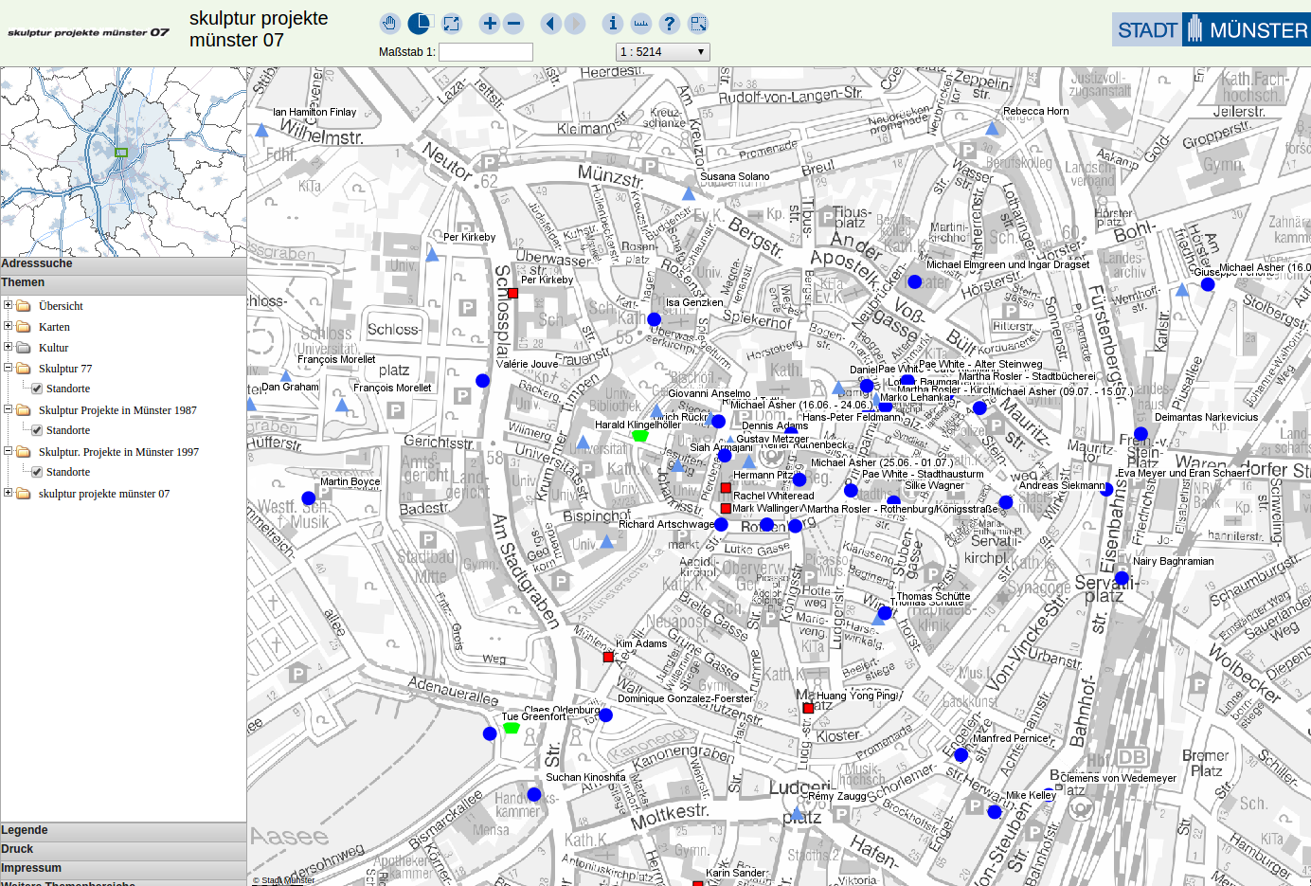Toggle the overview map window icon
The width and height of the screenshot is (1311, 886).
click(x=698, y=24)
